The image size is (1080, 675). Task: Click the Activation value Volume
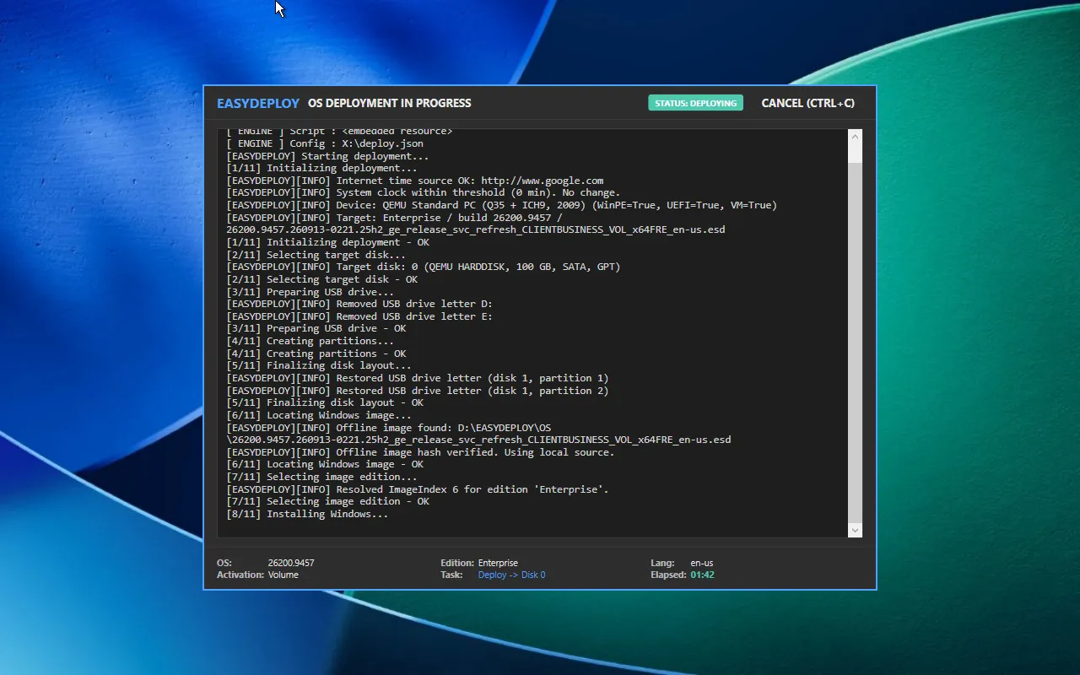coord(283,575)
